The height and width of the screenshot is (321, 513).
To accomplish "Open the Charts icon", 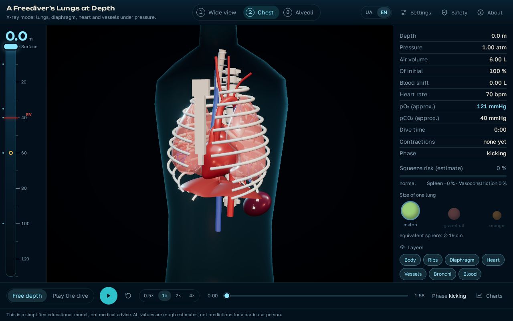I will pyautogui.click(x=479, y=296).
